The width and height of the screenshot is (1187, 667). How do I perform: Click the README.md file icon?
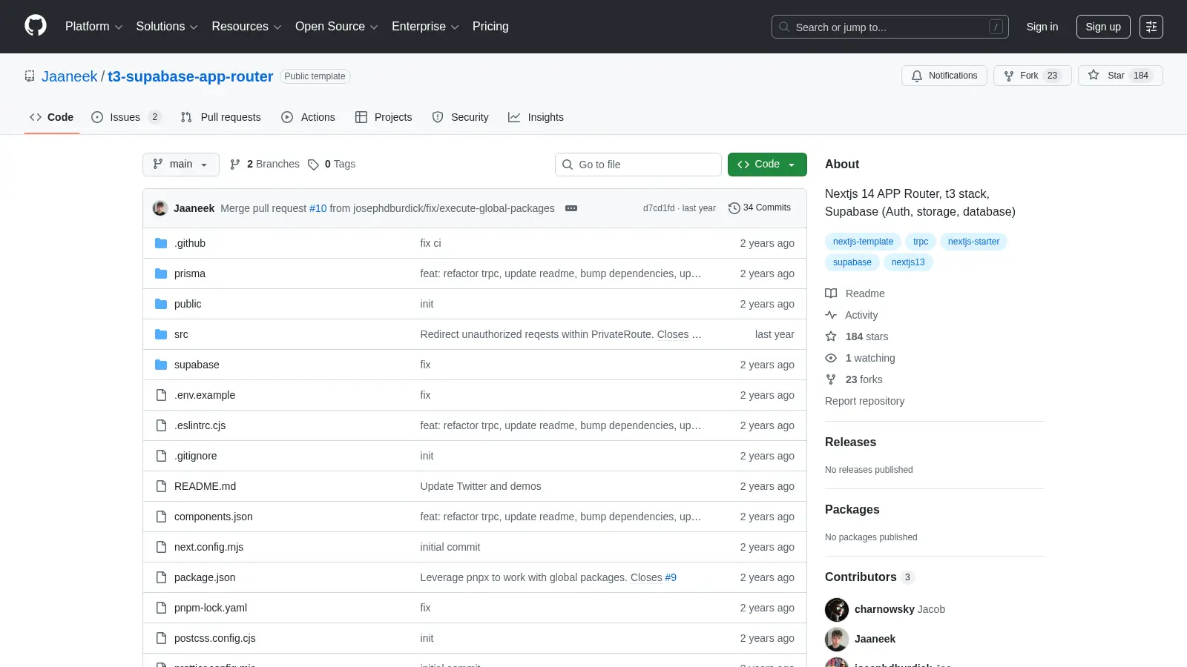161,486
